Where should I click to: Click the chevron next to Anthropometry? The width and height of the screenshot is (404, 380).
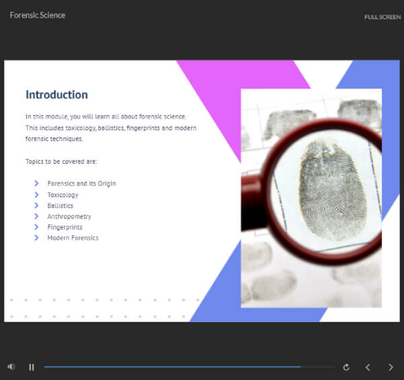36,216
